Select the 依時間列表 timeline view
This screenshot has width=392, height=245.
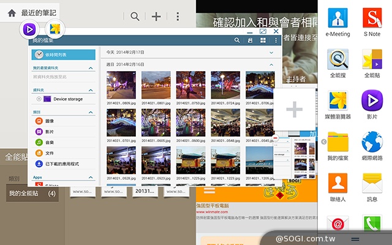point(64,55)
